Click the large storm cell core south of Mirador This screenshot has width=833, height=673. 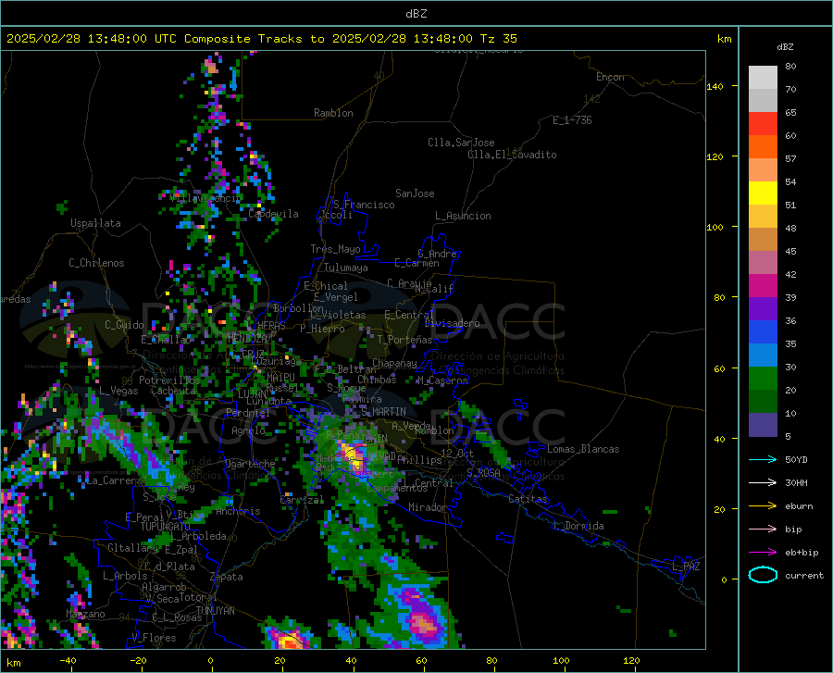(423, 622)
